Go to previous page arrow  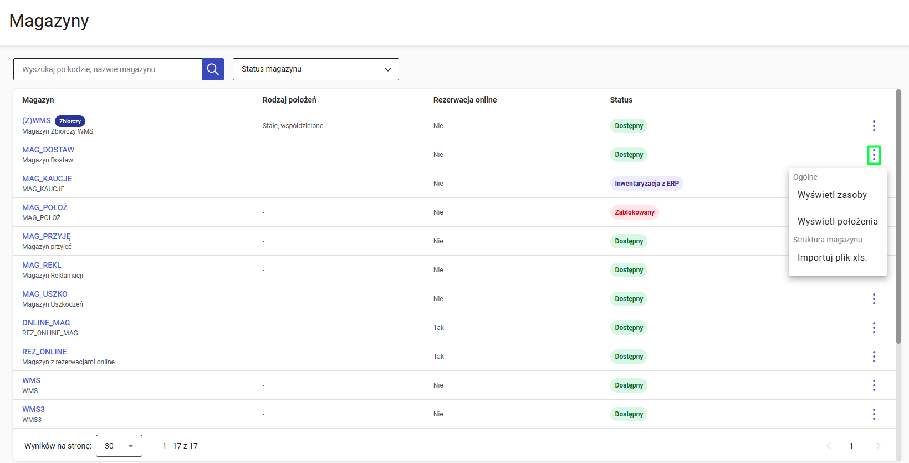tap(829, 446)
